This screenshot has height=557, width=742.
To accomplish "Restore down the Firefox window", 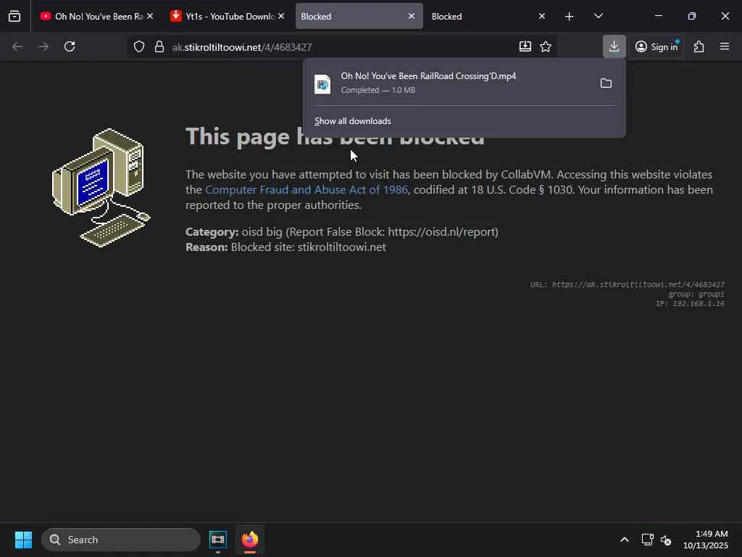I will click(692, 16).
